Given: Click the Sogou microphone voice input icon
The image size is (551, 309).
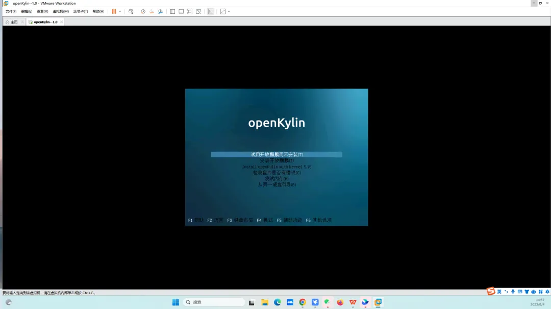Looking at the screenshot, I should [x=513, y=292].
